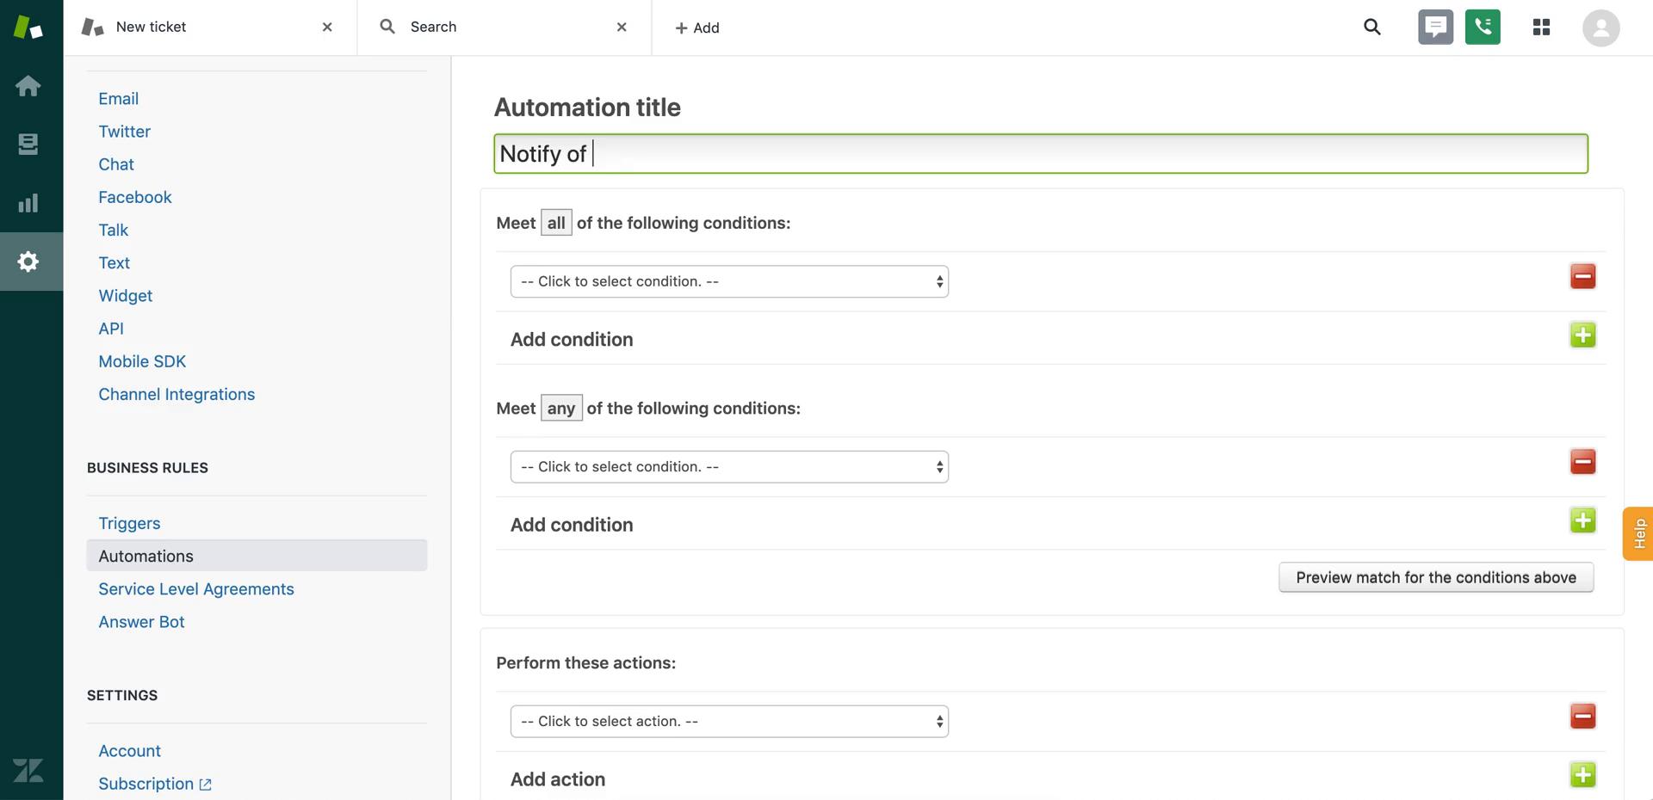Click the 'SETTINGS' section heading
This screenshot has height=800, width=1653.
122,695
